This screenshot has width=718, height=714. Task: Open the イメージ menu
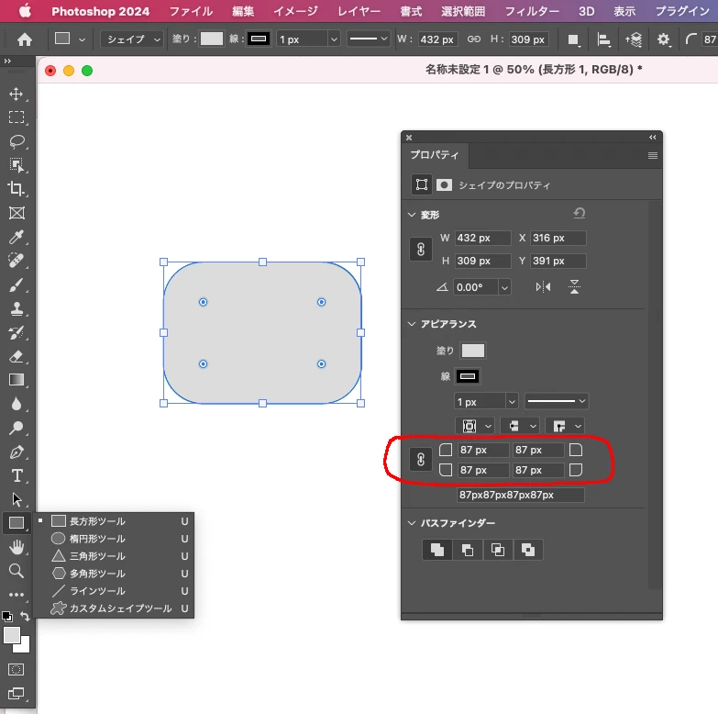[x=295, y=11]
